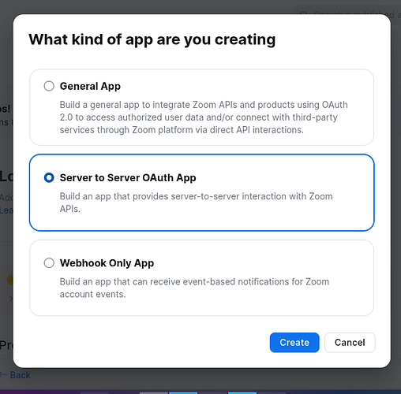
Task: Click the left arrow icon beside Back
Action: pyautogui.click(x=4, y=375)
